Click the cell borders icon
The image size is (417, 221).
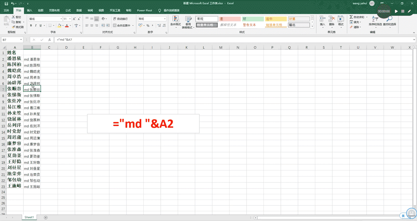pyautogui.click(x=50, y=26)
